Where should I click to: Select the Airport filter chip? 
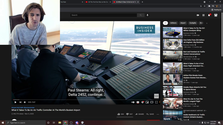(x=183, y=23)
